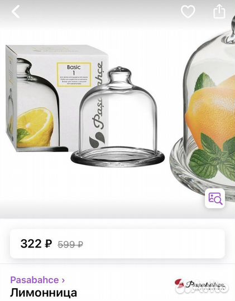The image size is (235, 301).
Task: Open the Pasabahce brand link
Action: pyautogui.click(x=35, y=280)
